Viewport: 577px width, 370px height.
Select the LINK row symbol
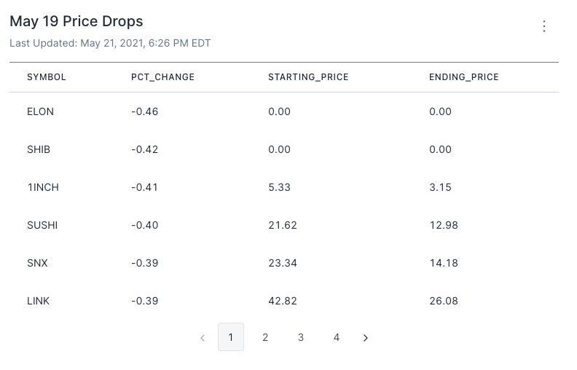[x=39, y=301]
